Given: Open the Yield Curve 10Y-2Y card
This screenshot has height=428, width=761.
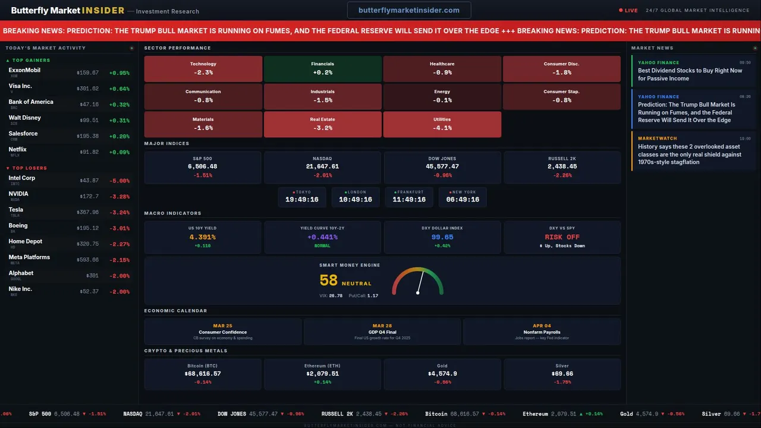Looking at the screenshot, I should pyautogui.click(x=323, y=237).
